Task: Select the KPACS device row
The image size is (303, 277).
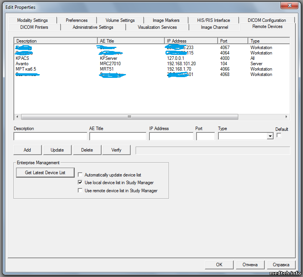Action: [x=22, y=58]
